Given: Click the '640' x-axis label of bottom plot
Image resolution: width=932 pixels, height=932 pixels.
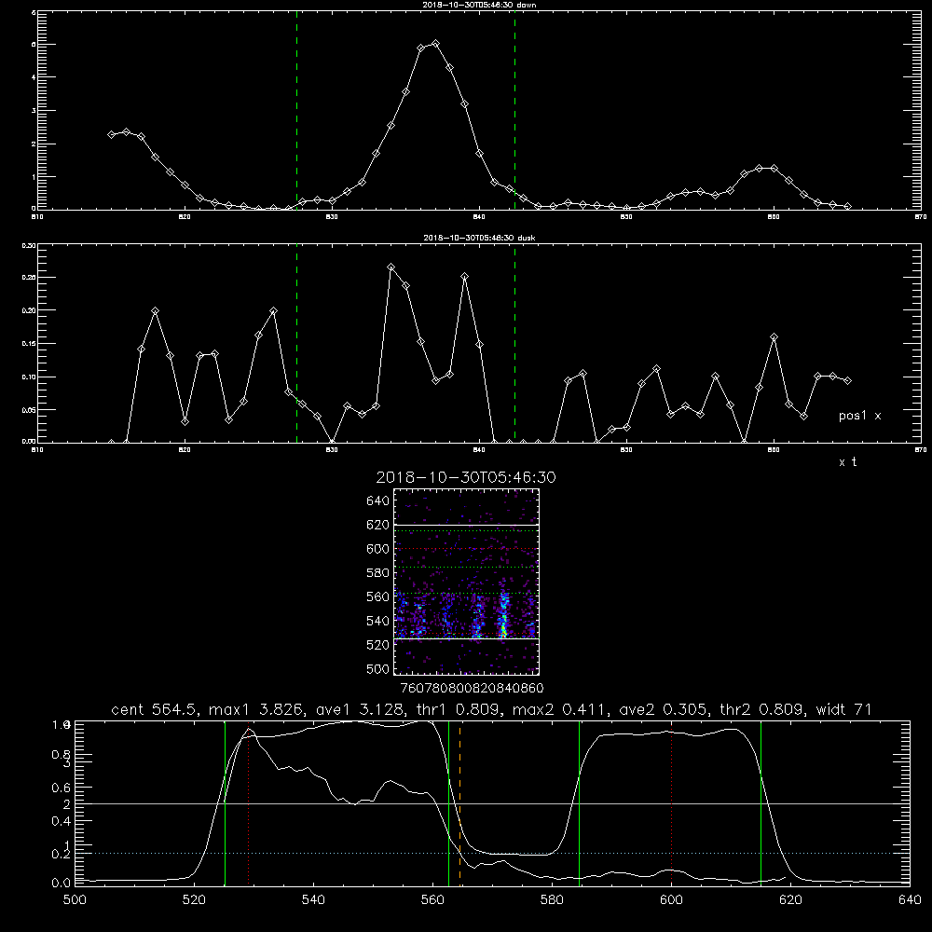Looking at the screenshot, I should click(910, 900).
